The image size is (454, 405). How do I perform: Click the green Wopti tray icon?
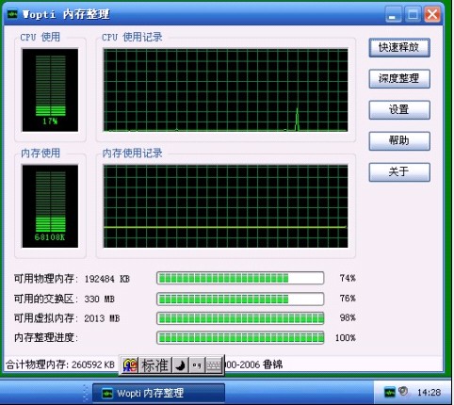[x=390, y=392]
